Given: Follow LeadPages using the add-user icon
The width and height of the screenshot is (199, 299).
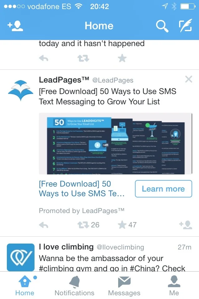Looking at the screenshot, I should click(x=186, y=225).
